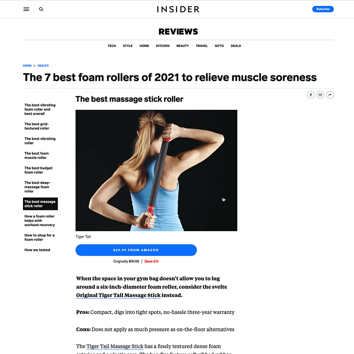Share article via Facebook icon

(x=311, y=95)
